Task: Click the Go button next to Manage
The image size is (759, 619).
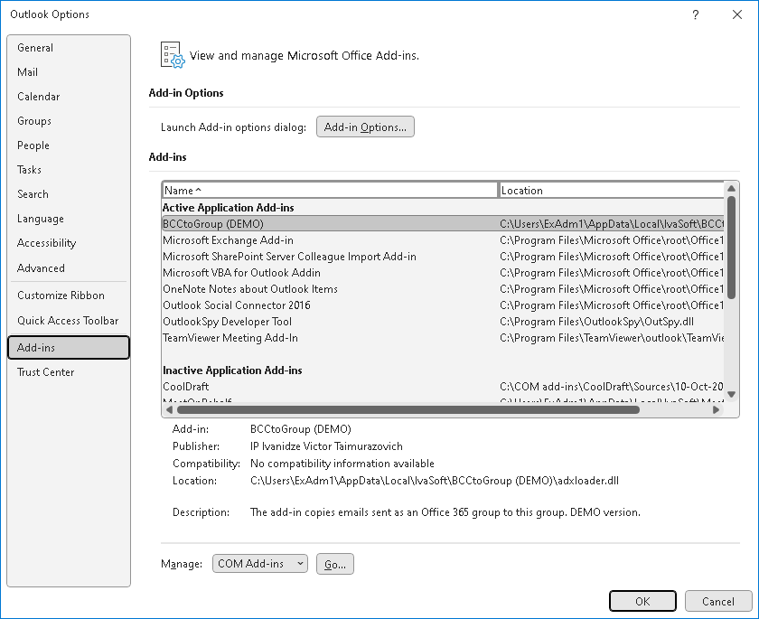Action: pyautogui.click(x=335, y=564)
